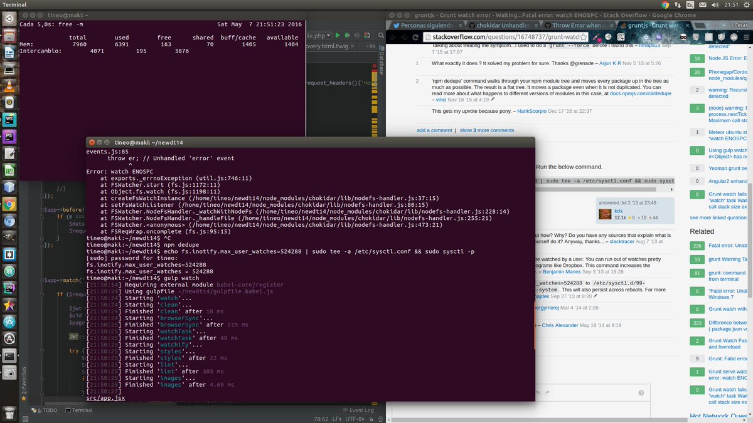Open linked question Yeoman grunt se
Image resolution: width=753 pixels, height=423 pixels.
pos(728,168)
